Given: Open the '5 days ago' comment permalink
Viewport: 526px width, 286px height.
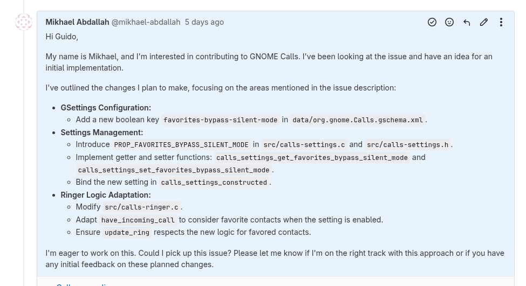Looking at the screenshot, I should coord(204,22).
